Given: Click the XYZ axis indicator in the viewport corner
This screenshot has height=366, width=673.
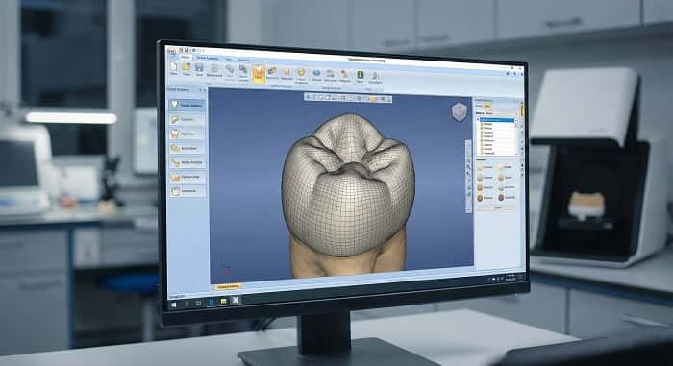Looking at the screenshot, I should [226, 268].
